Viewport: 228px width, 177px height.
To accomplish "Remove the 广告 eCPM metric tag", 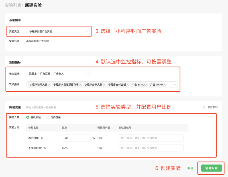I will (x=147, y=85).
